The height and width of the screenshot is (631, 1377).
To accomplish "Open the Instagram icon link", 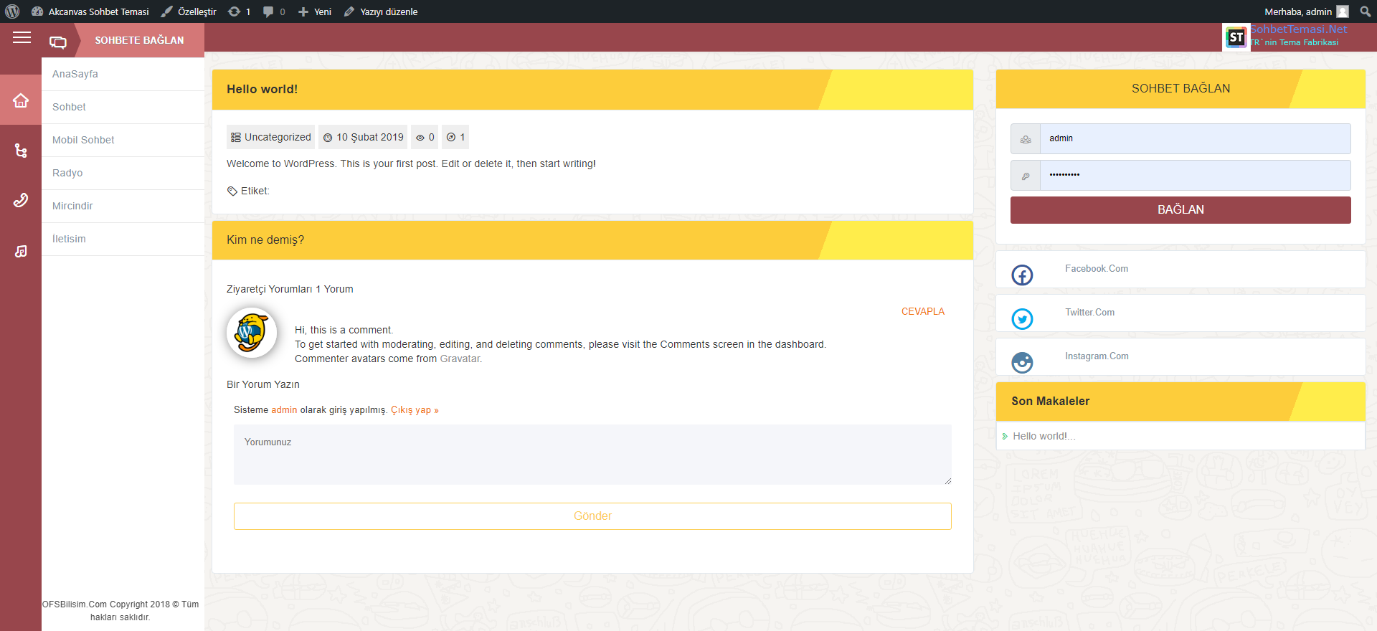I will pos(1022,362).
